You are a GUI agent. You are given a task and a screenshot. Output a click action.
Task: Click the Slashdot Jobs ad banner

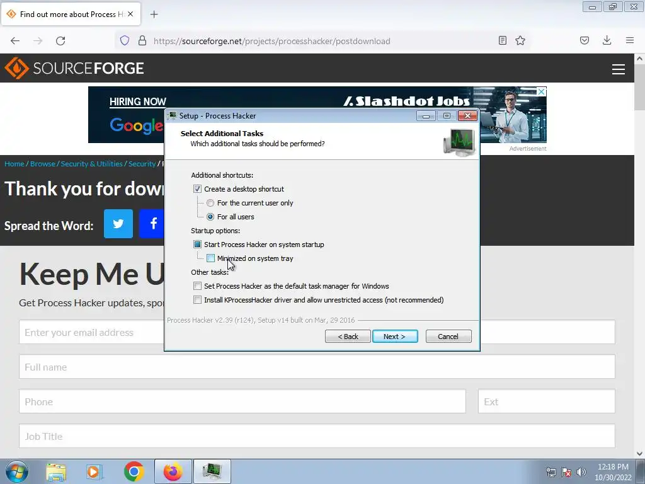click(317, 115)
